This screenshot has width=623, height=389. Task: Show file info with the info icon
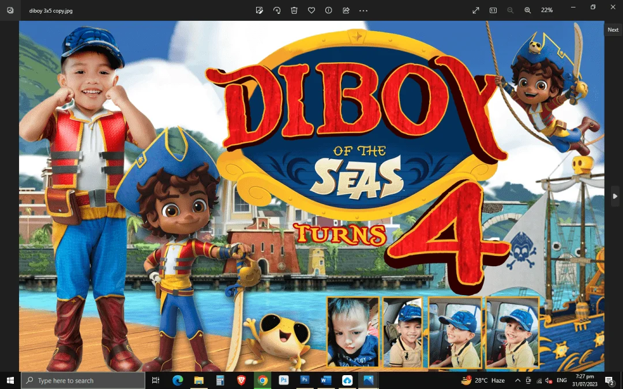[329, 10]
